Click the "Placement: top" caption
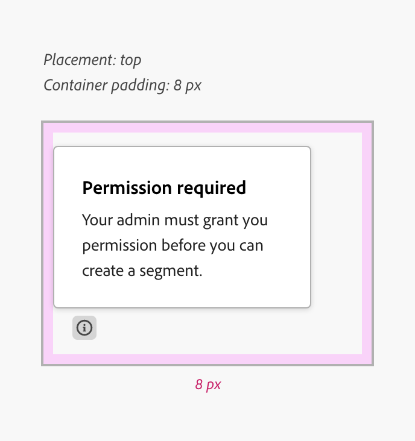 pos(92,60)
